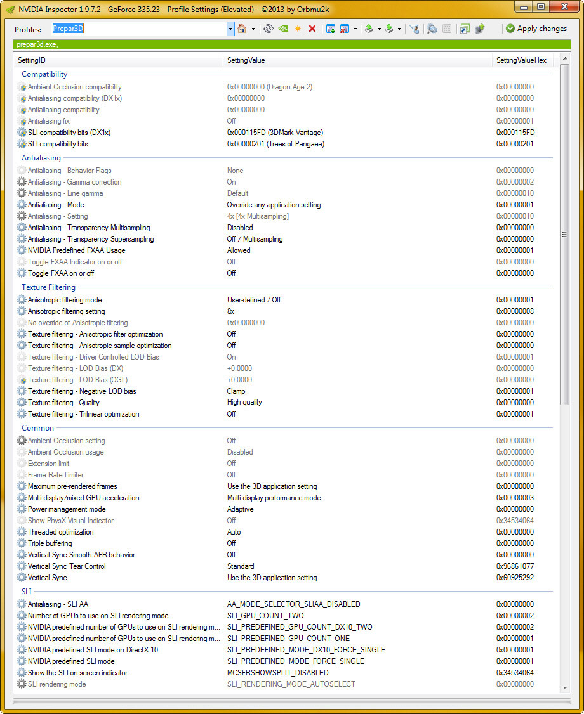Select the Anisotropic filtering setting value 8x
Image resolution: width=584 pixels, height=714 pixels.
231,311
